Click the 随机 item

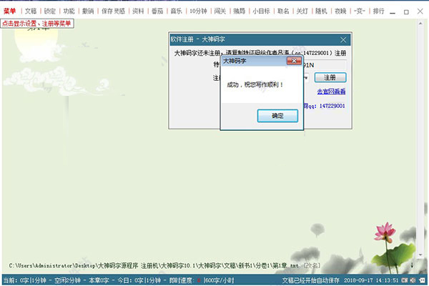click(x=322, y=11)
